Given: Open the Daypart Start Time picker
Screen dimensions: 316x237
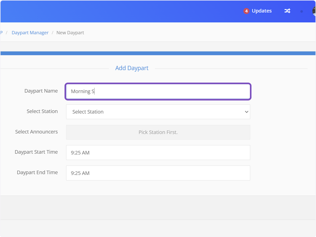Looking at the screenshot, I should 158,153.
